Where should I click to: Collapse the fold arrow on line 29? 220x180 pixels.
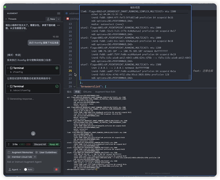(75, 86)
